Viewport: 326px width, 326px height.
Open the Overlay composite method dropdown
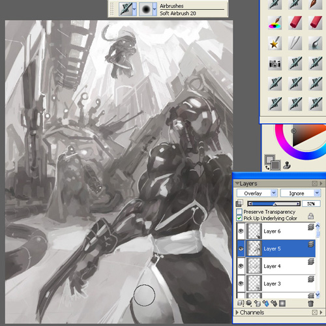click(257, 193)
